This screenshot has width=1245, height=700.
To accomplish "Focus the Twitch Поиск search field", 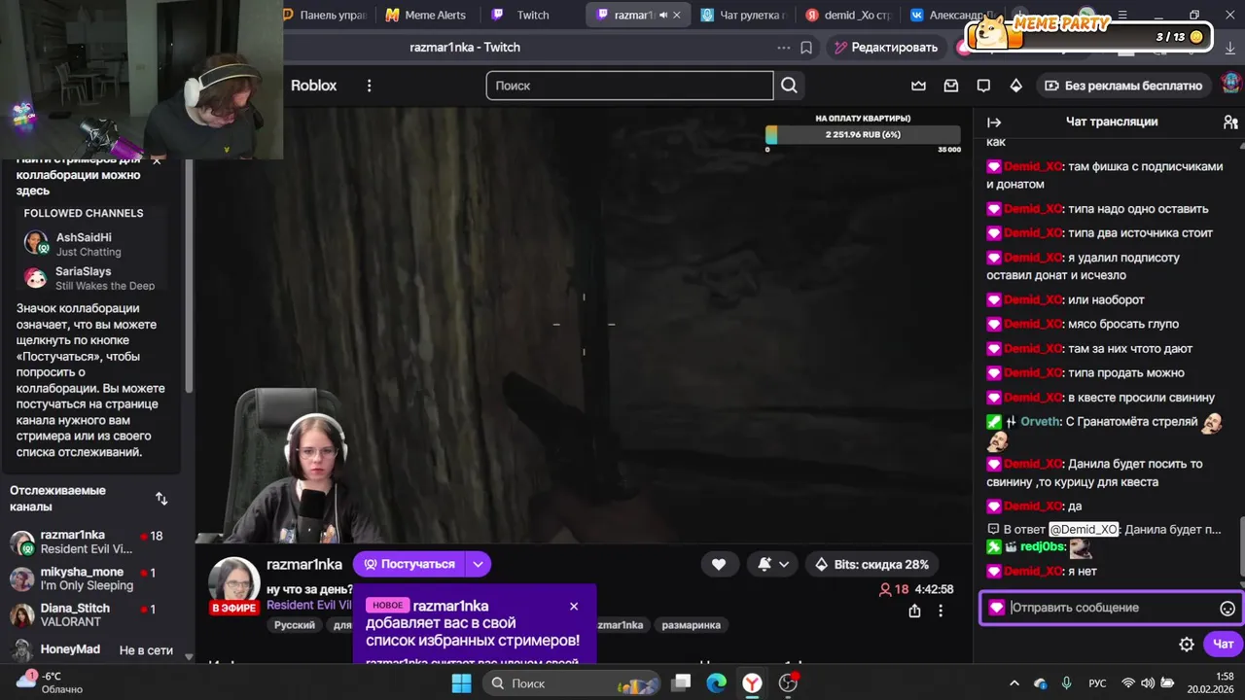I will point(629,86).
